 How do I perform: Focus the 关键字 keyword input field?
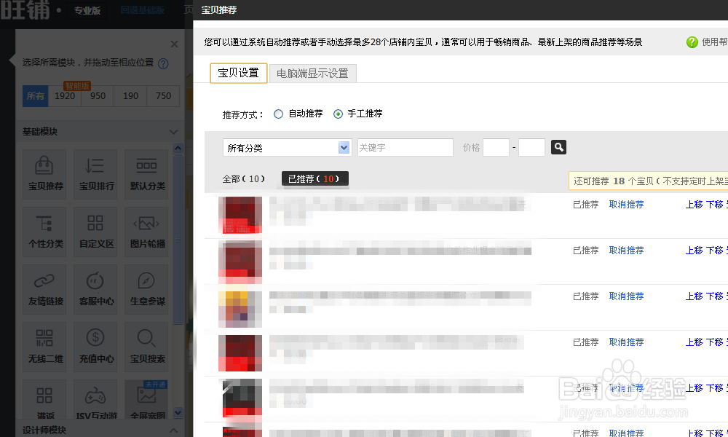pos(405,148)
